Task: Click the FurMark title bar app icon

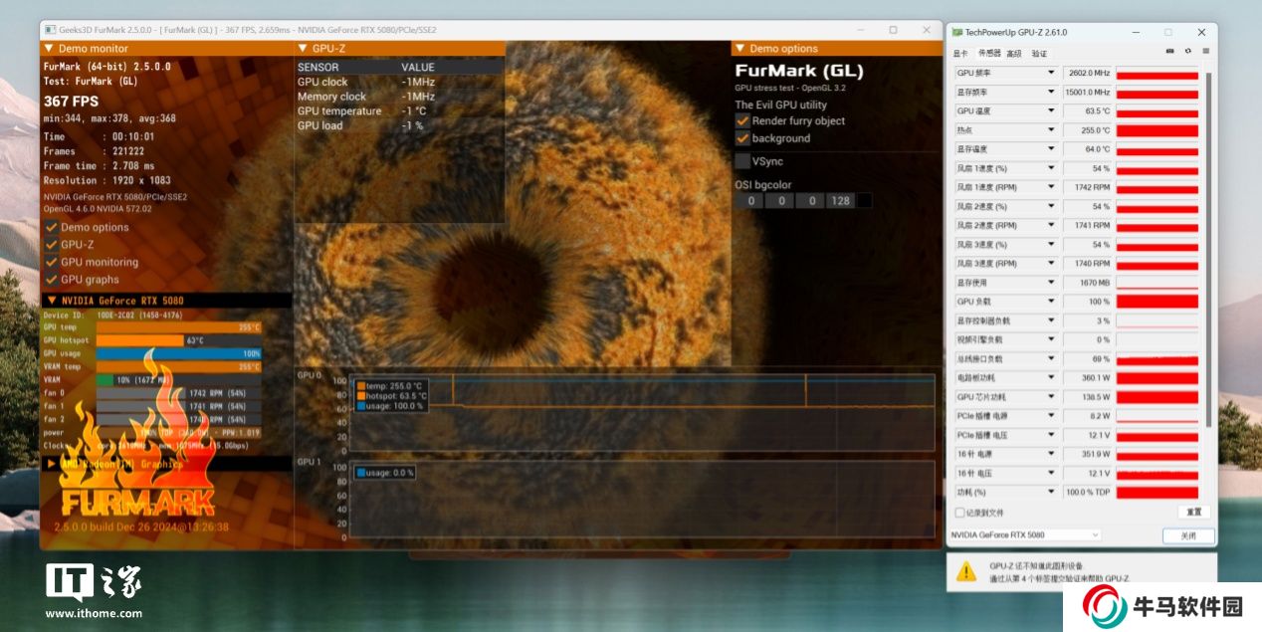Action: point(50,30)
